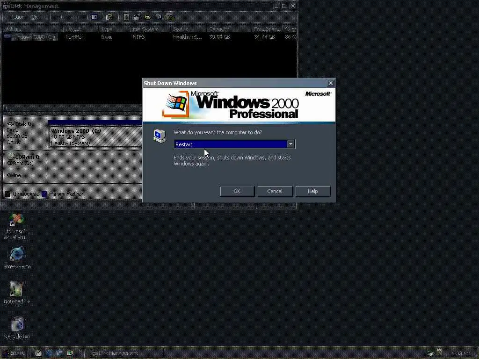Click the Back arrow in Disk Management toolbar
Screen dimensions: 479x359
pyautogui.click(x=59, y=17)
